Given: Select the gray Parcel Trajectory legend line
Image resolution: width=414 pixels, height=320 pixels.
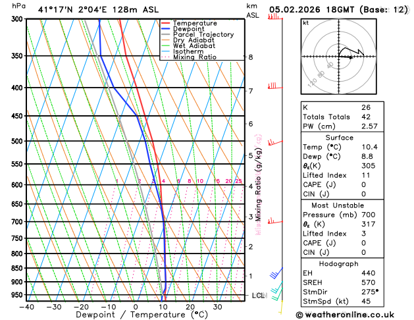Looking at the screenshot, I should tap(166, 34).
